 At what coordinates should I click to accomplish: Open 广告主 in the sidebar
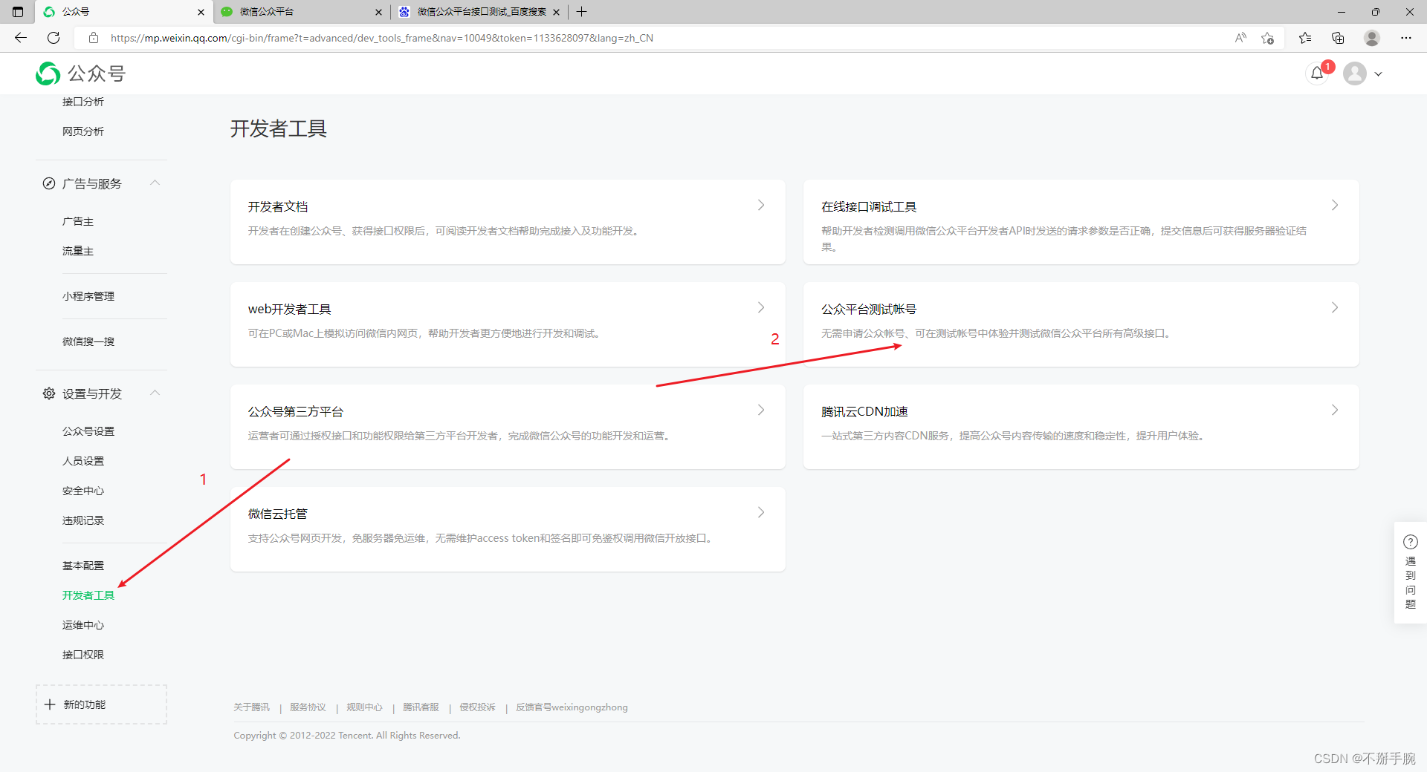pos(78,221)
